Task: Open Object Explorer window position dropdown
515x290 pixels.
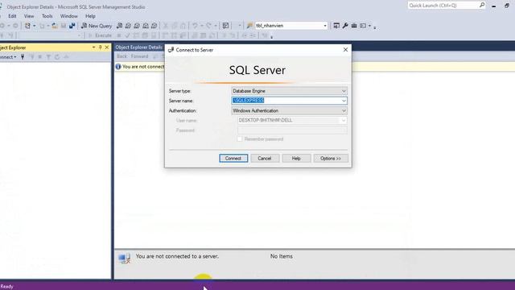Action: point(93,48)
